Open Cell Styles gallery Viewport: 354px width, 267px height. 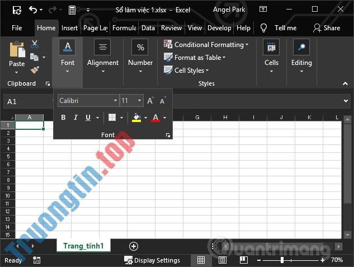click(x=186, y=71)
